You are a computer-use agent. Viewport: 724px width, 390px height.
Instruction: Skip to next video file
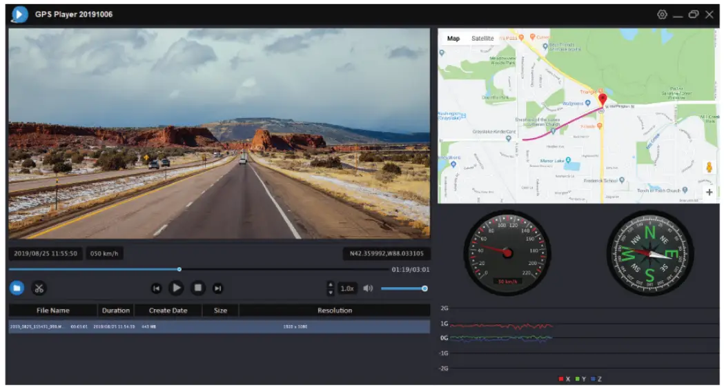coord(217,289)
